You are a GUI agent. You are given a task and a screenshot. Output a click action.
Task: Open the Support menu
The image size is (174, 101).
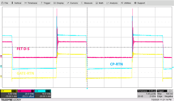click(x=139, y=3)
